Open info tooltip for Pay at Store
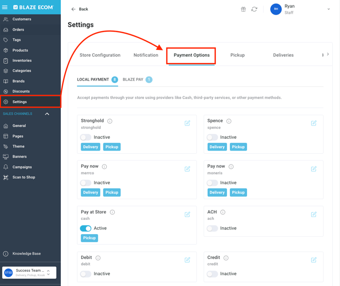Image resolution: width=340 pixels, height=286 pixels. pos(112,212)
